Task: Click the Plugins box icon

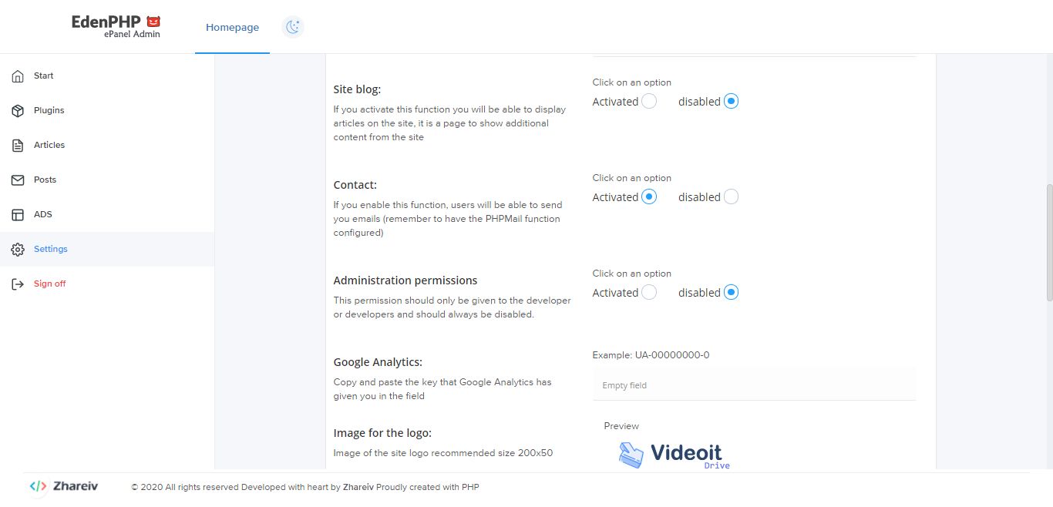Action: pos(18,111)
